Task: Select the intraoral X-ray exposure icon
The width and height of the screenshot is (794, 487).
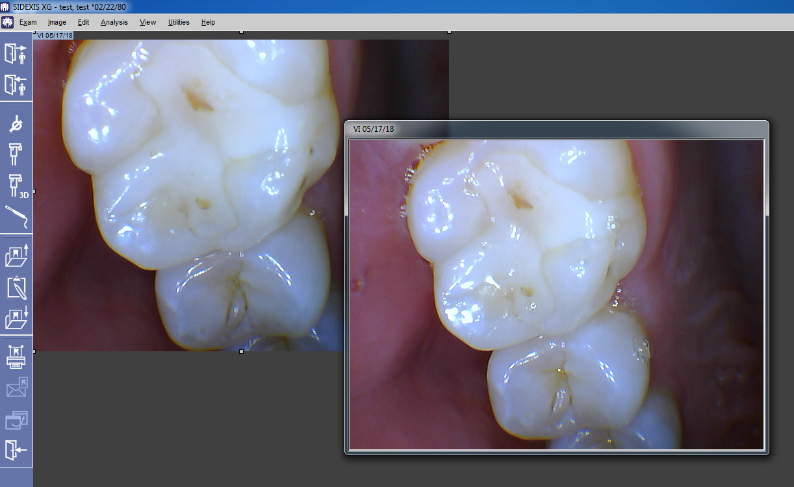Action: click(x=16, y=124)
